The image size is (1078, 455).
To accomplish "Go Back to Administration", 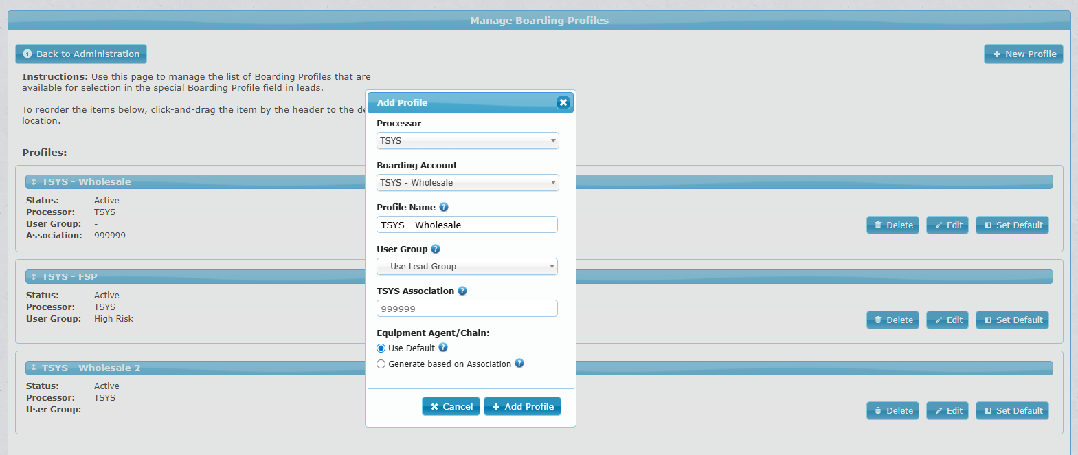I will (x=81, y=54).
